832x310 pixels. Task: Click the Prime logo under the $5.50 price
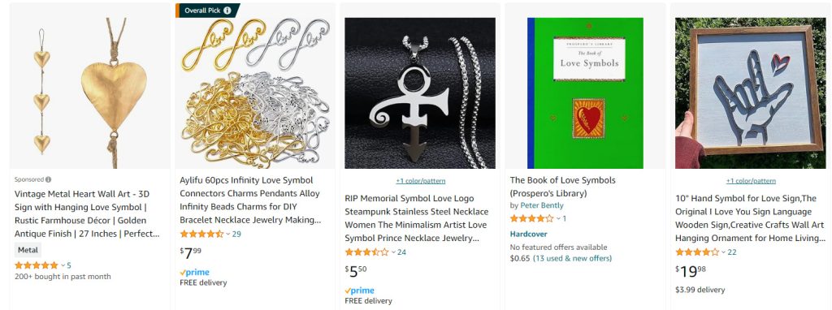360,291
